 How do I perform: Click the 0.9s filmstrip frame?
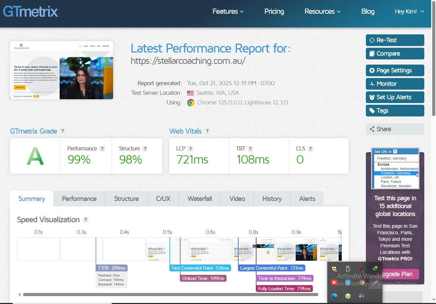coord(296,249)
